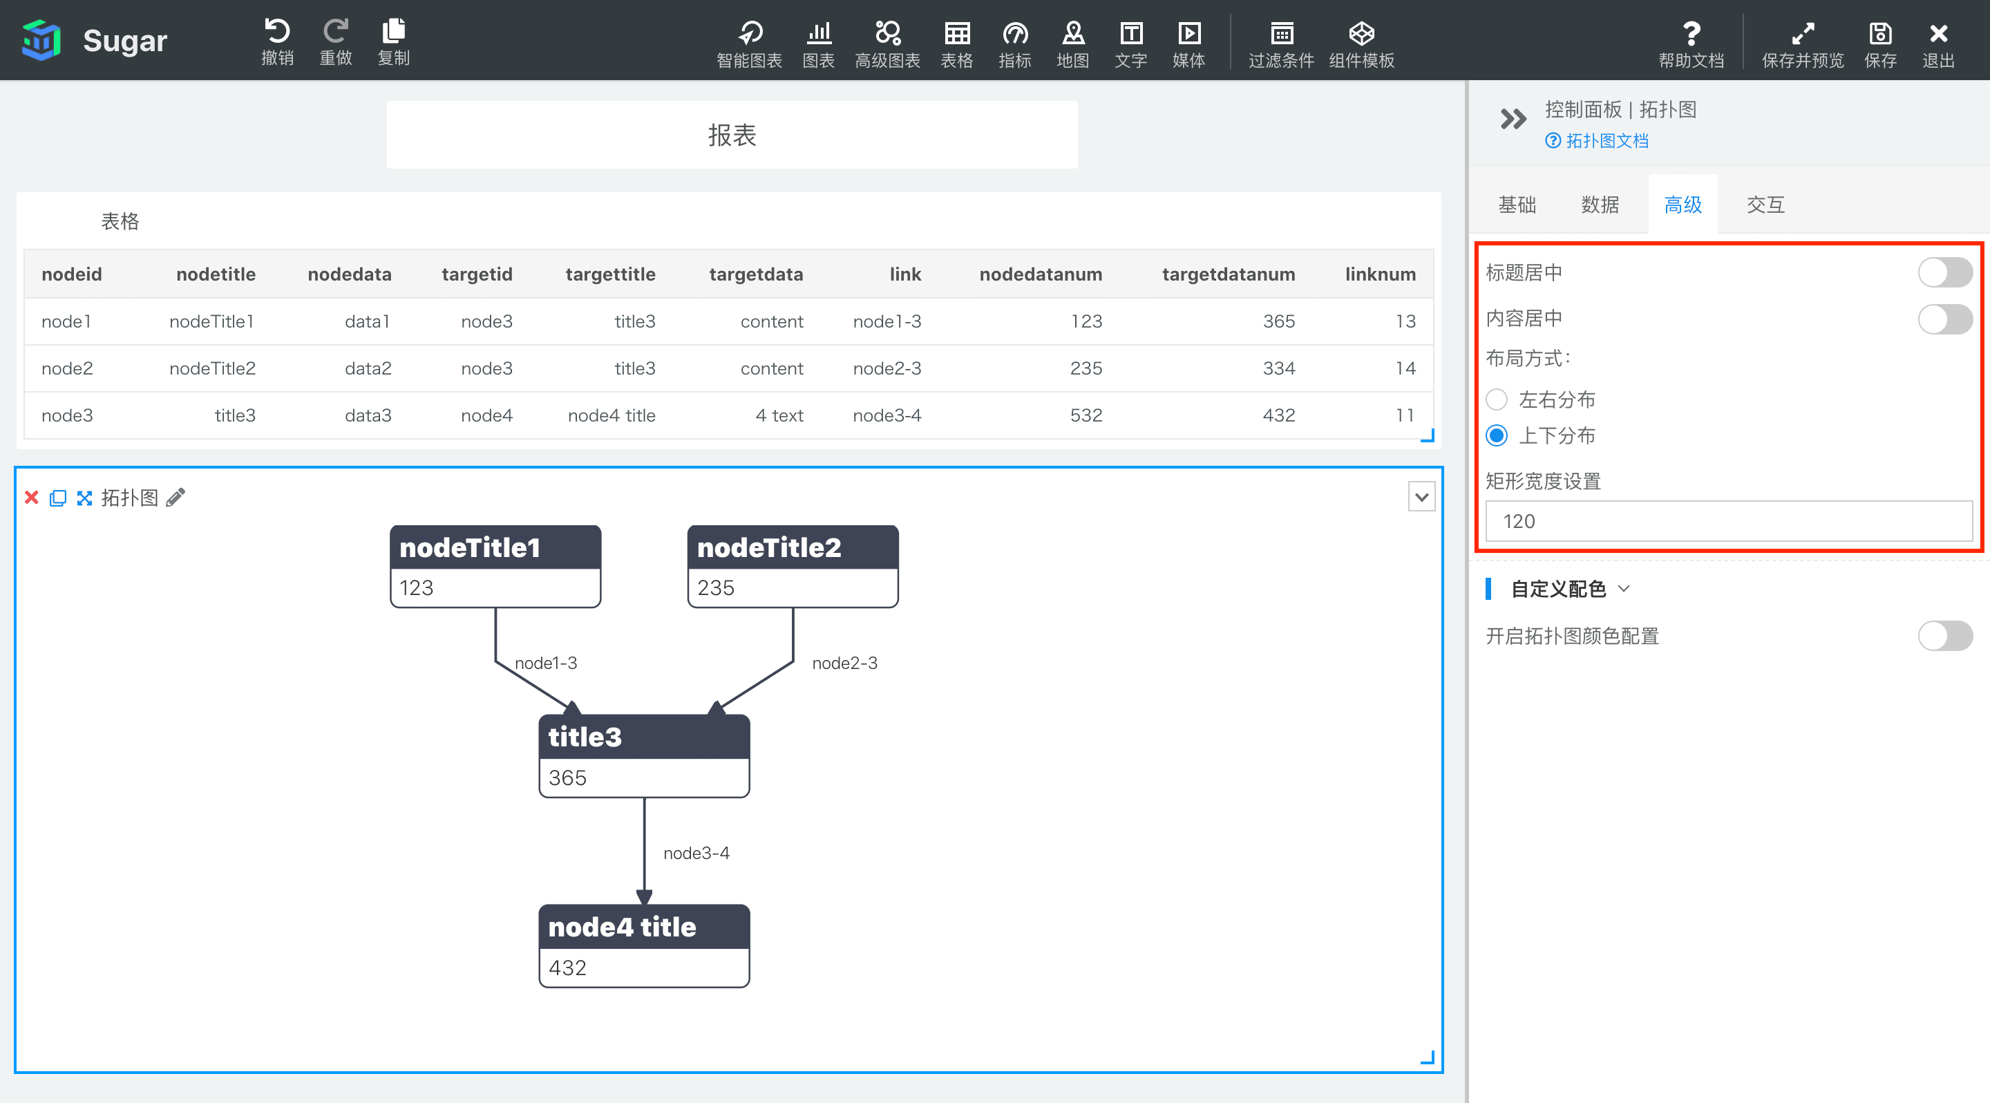Viewport: 1990px width, 1103px height.
Task: Click the 矩形宽度设置 input field
Action: (x=1728, y=521)
